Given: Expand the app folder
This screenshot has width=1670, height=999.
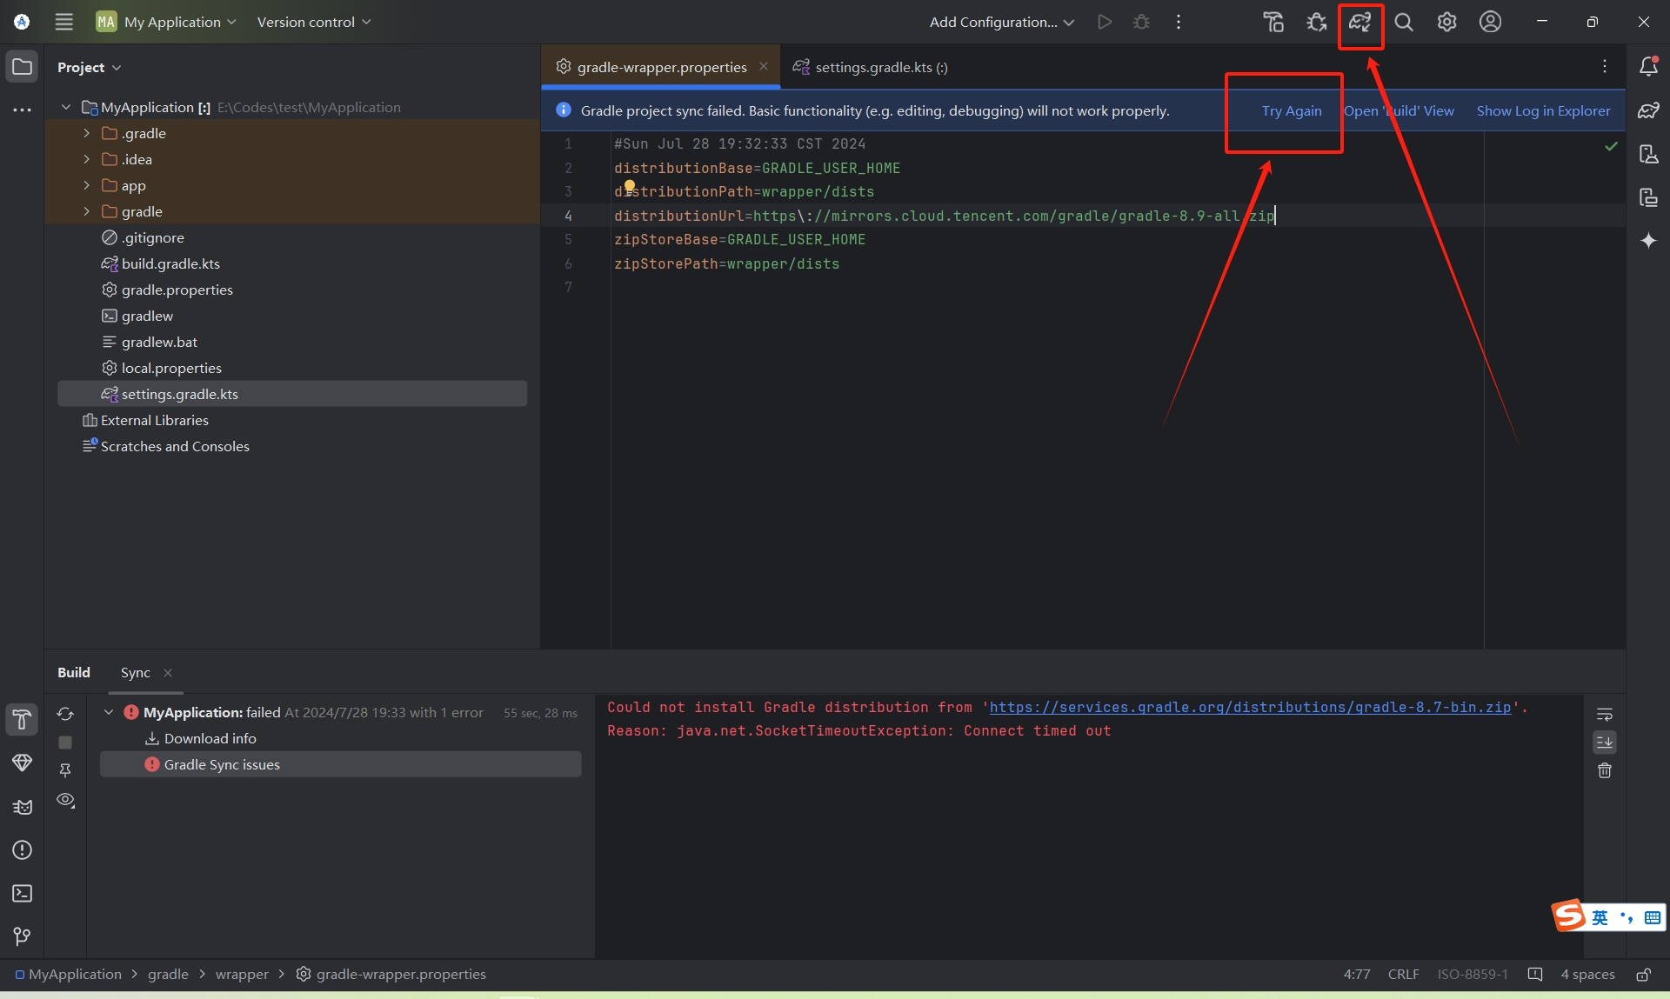Looking at the screenshot, I should [x=86, y=185].
